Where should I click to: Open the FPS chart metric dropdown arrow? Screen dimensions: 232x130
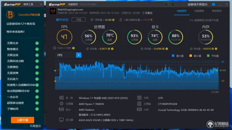click(x=79, y=55)
